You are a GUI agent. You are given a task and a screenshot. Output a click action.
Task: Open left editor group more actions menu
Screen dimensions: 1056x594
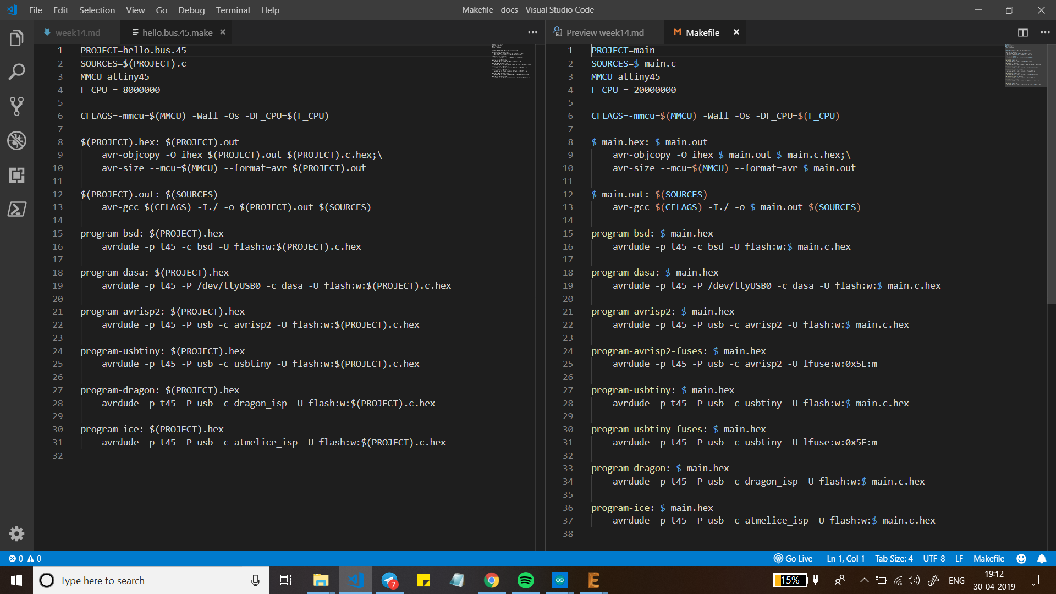click(532, 32)
